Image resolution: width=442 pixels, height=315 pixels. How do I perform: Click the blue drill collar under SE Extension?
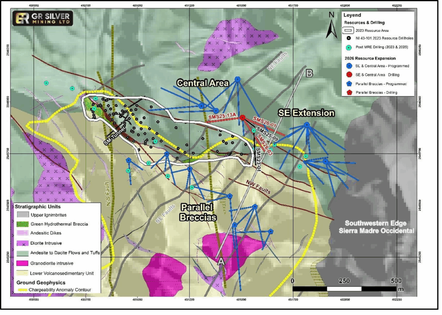pyautogui.click(x=306, y=125)
